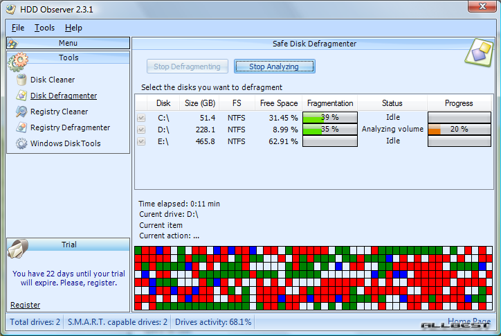
Task: Click the Progress column header
Action: (x=459, y=103)
